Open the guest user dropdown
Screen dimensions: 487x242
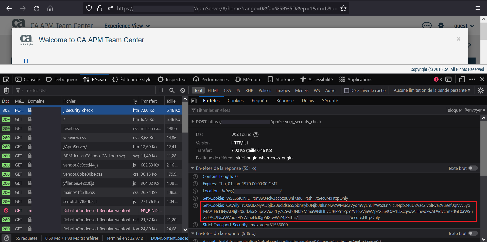pos(464,26)
